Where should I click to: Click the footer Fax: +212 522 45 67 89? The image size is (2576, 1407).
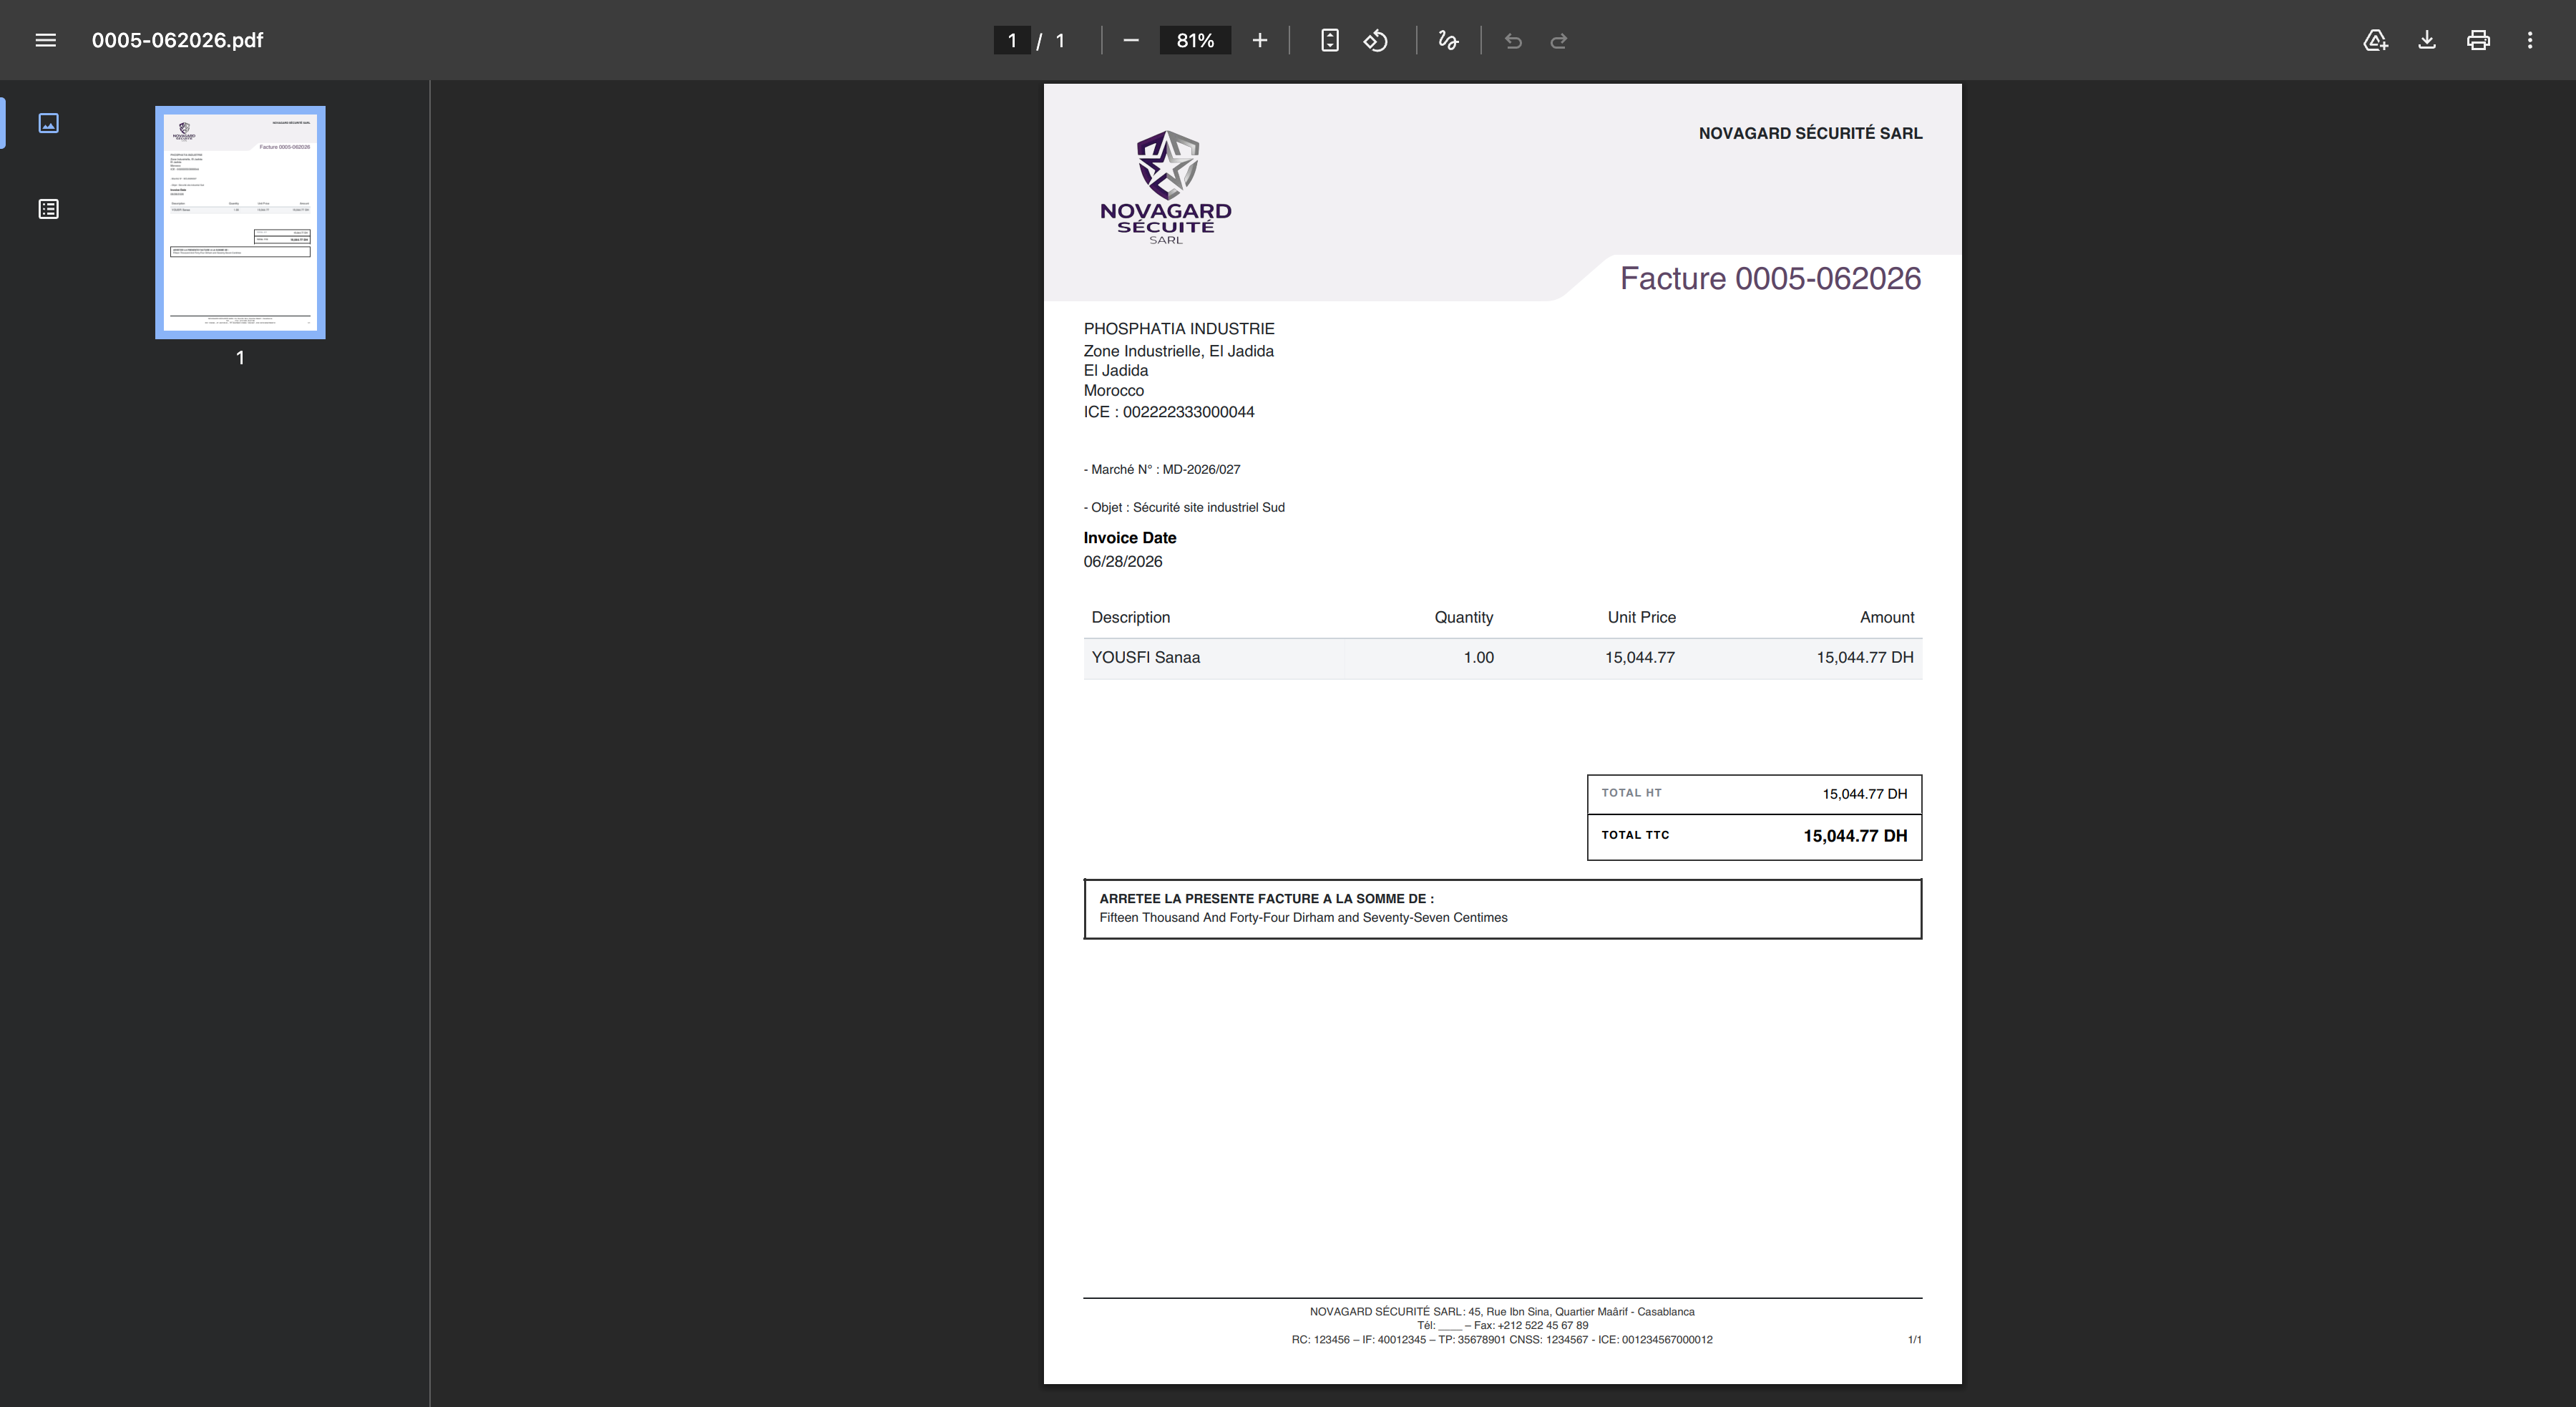[1530, 1326]
